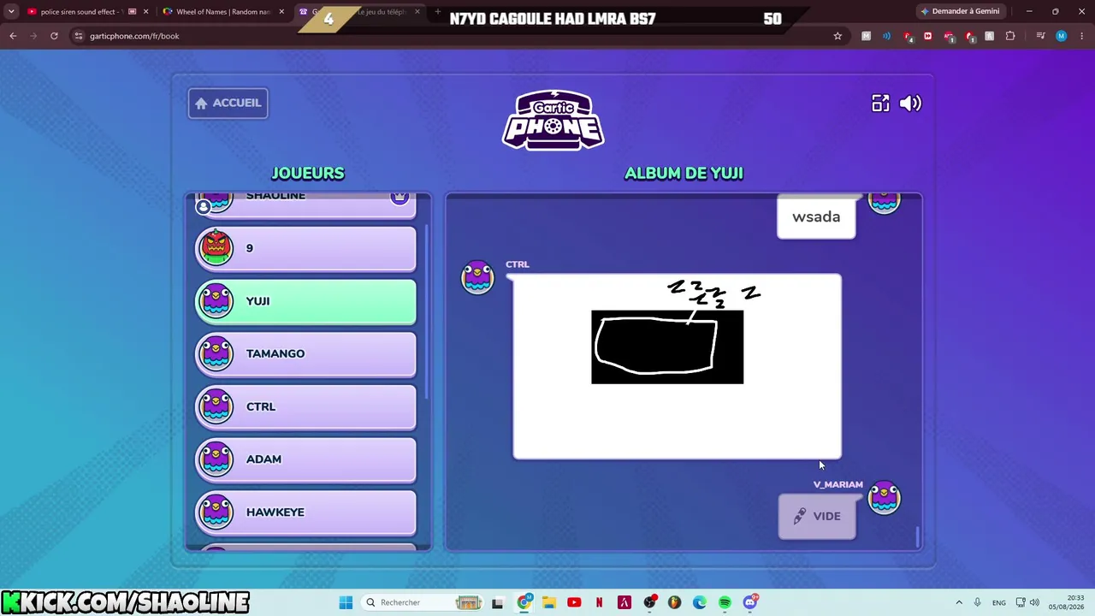Toggle fullscreen mode in Gartic Phone
This screenshot has height=616, width=1095.
[x=880, y=104]
